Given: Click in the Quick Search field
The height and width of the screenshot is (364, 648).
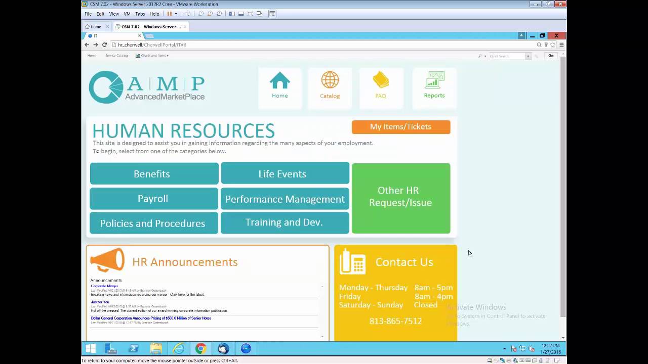Looking at the screenshot, I should point(506,56).
